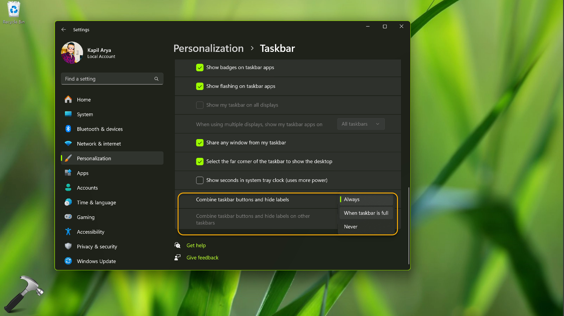The height and width of the screenshot is (316, 564).
Task: Click the Get help link
Action: 196,245
